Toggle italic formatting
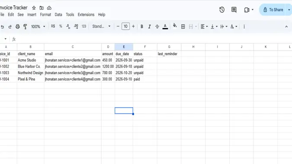Screen dimensions: 292x164 (x=149, y=27)
